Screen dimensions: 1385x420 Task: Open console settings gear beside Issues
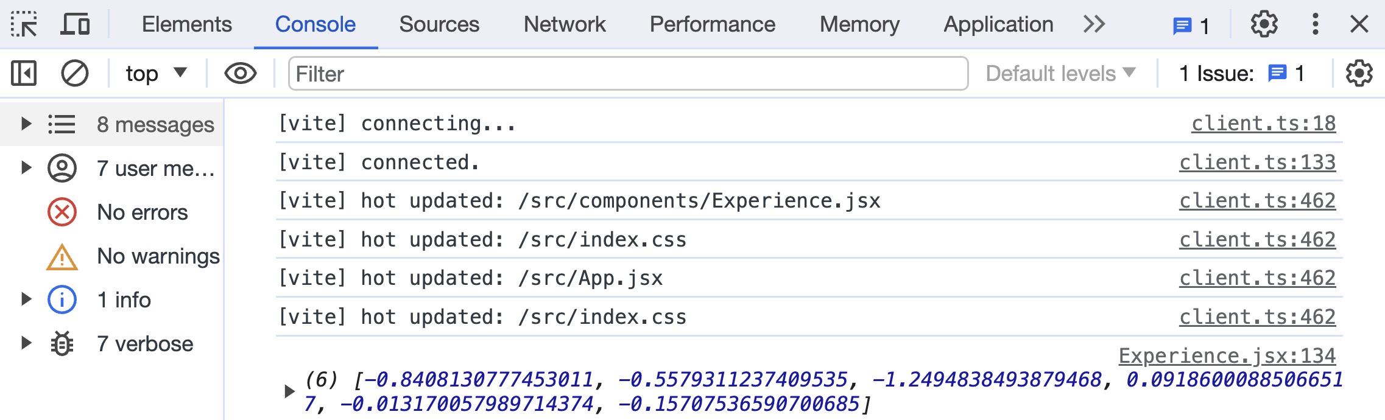pos(1359,74)
